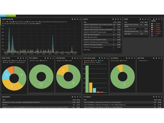
Task: Click yellow POST slice of HTTP Methods donut
Action: click(x=63, y=70)
